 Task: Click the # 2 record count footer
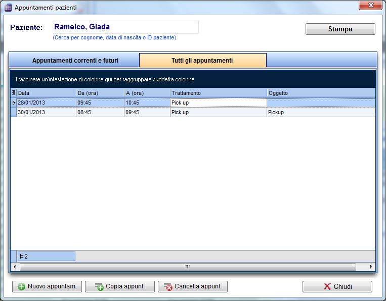46,256
